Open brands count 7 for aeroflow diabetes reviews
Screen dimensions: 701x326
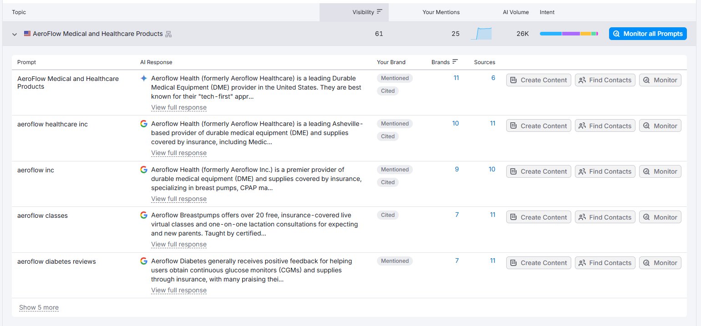[x=457, y=261]
